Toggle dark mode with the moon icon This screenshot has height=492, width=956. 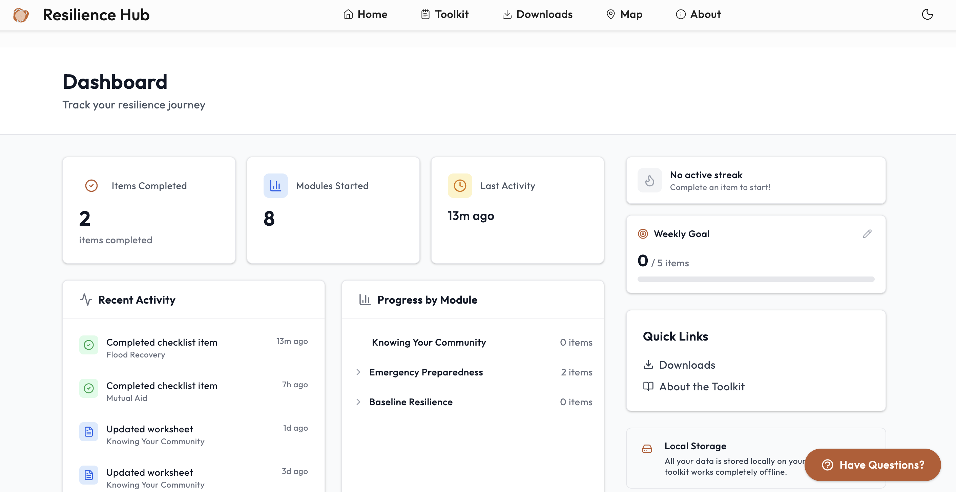[928, 15]
